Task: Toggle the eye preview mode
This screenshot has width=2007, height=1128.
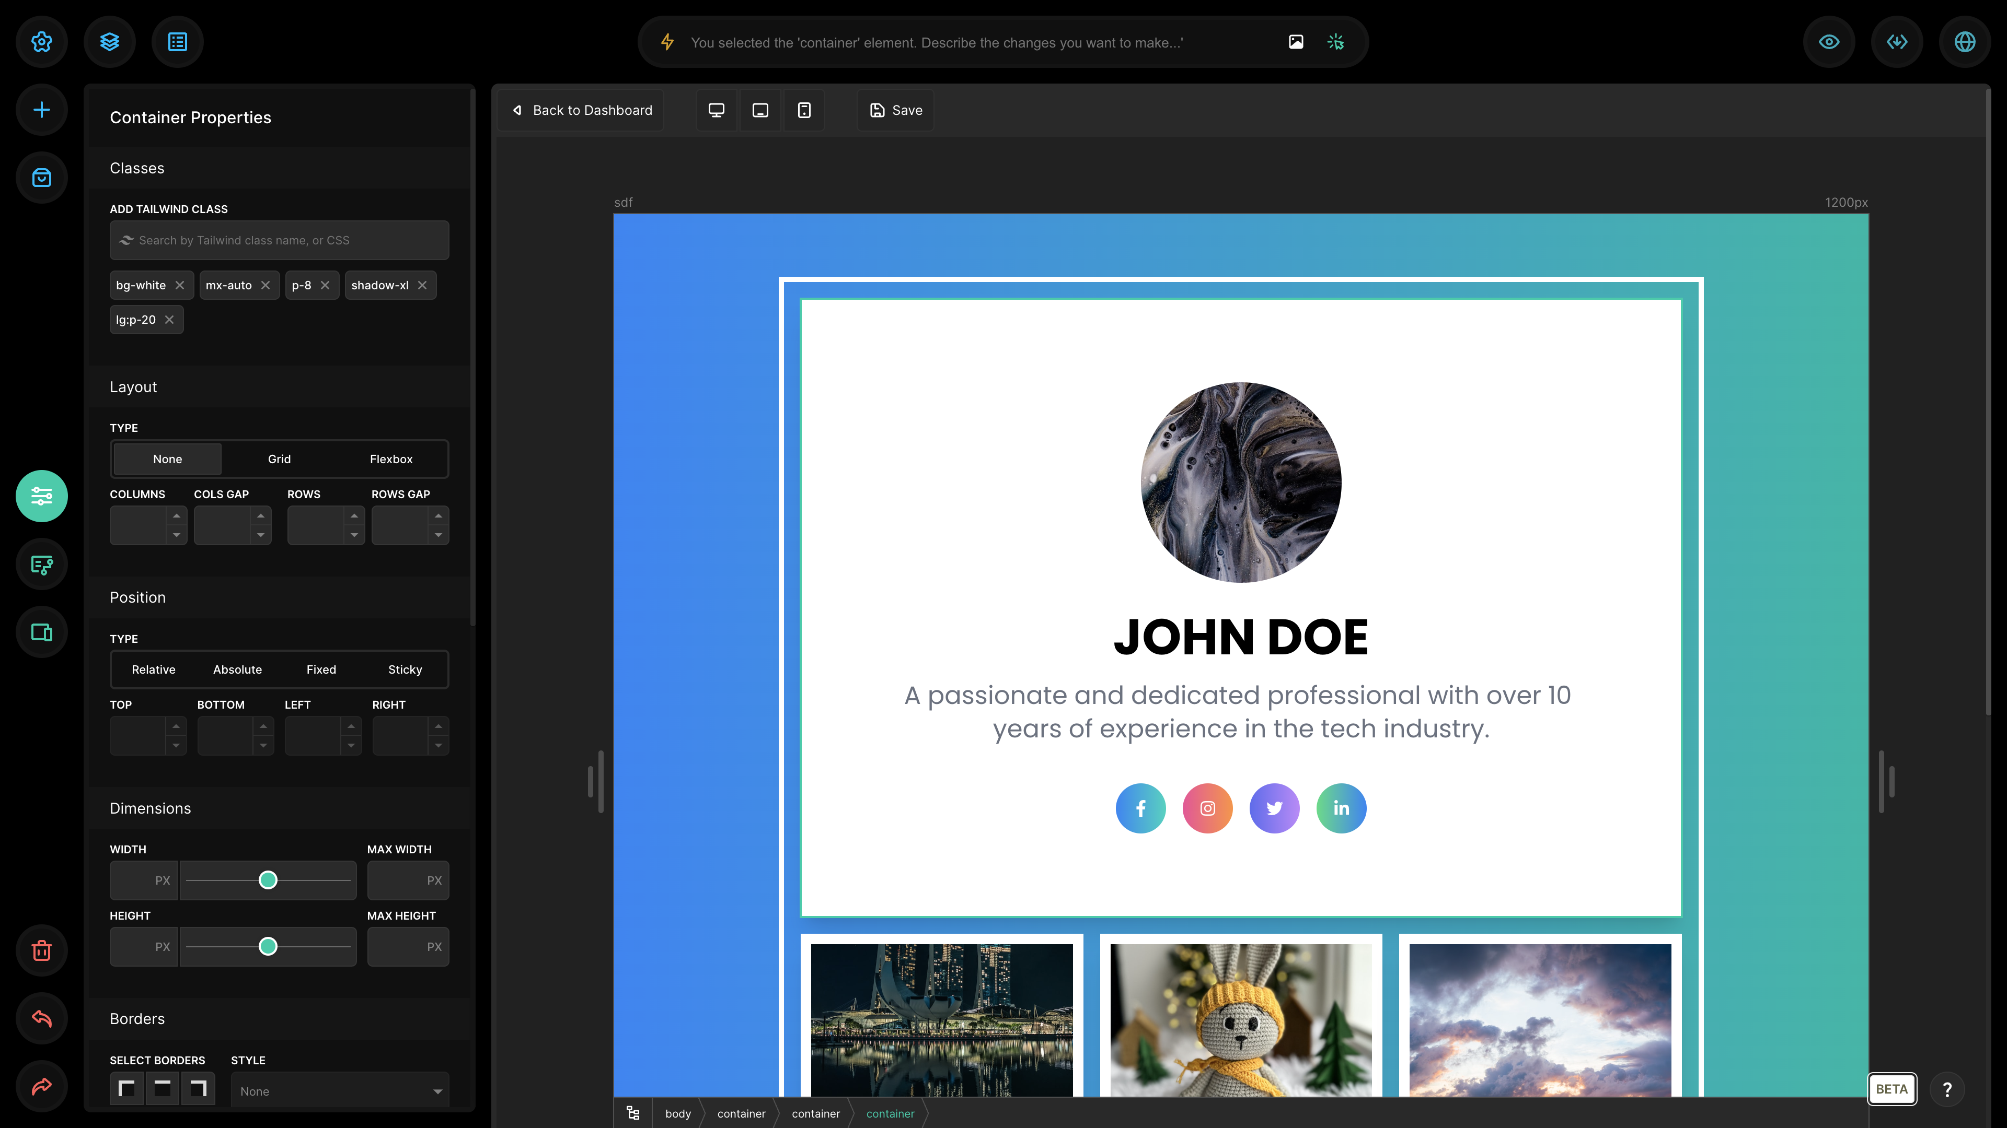Action: (1829, 42)
